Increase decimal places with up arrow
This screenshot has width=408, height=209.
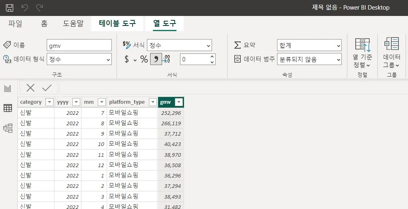pos(212,56)
